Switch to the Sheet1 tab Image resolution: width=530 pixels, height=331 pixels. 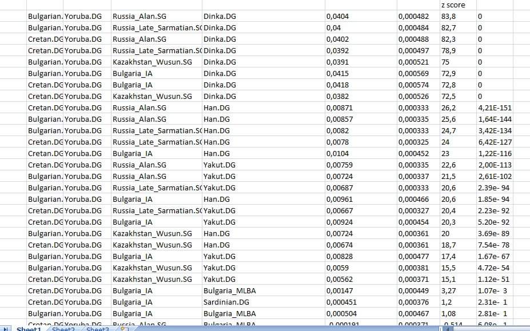(29, 329)
